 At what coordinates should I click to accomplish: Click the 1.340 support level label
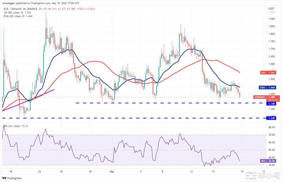(x=272, y=104)
